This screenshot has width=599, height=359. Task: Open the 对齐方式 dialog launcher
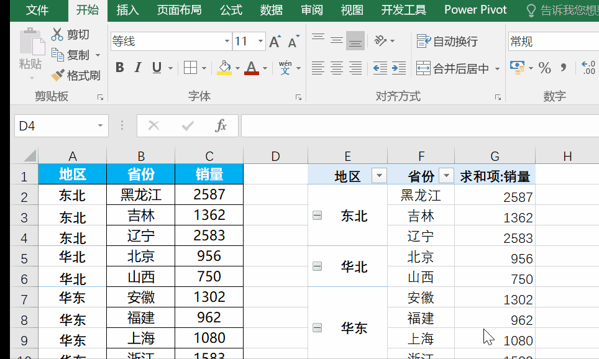[498, 98]
